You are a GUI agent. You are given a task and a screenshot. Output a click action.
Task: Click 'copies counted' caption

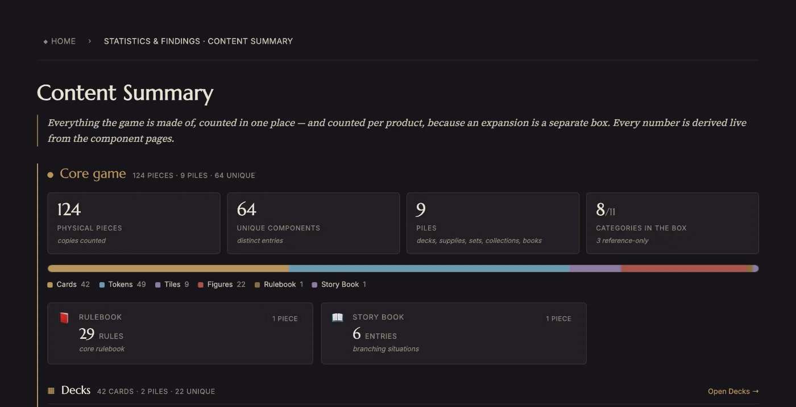coord(81,241)
